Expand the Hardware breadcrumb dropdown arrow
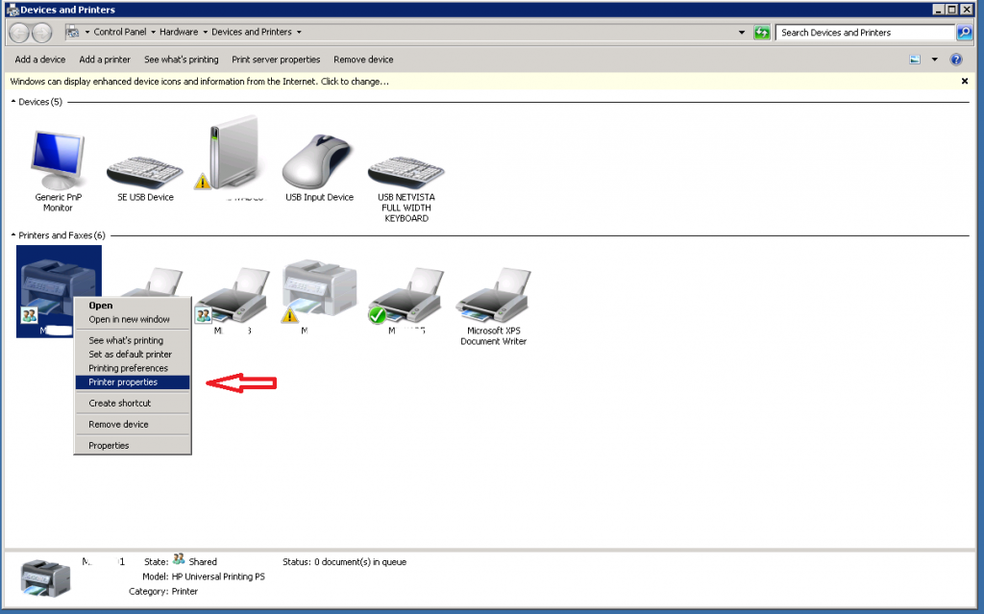 (x=205, y=31)
